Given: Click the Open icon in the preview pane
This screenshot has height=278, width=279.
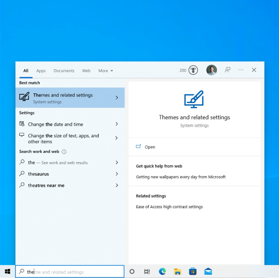Looking at the screenshot, I should tap(138, 147).
